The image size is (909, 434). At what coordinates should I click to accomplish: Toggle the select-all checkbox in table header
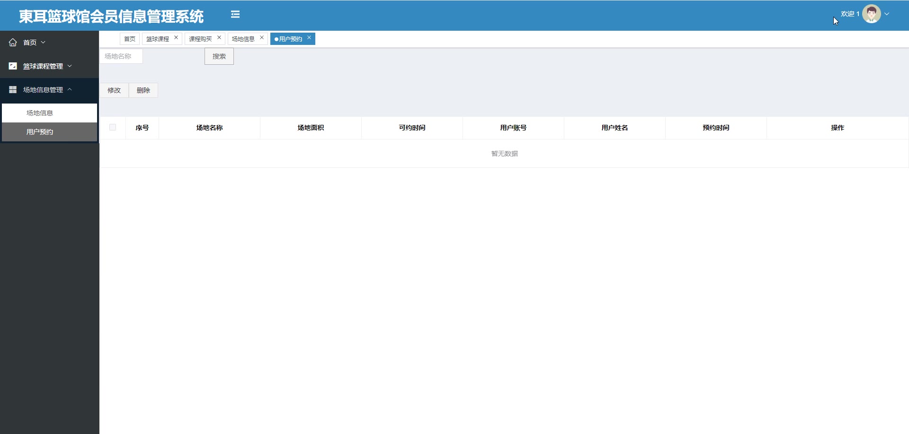pyautogui.click(x=113, y=127)
